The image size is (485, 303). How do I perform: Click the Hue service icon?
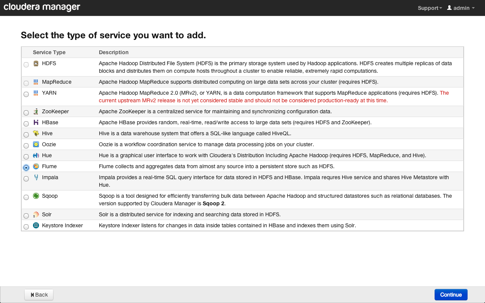[x=36, y=155]
